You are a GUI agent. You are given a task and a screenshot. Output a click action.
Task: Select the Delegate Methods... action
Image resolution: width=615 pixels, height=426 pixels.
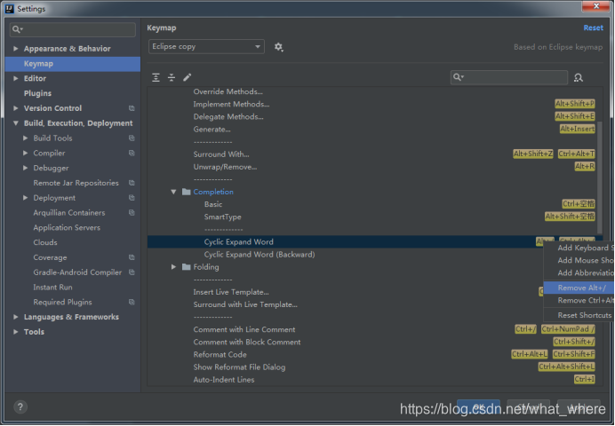(x=228, y=116)
